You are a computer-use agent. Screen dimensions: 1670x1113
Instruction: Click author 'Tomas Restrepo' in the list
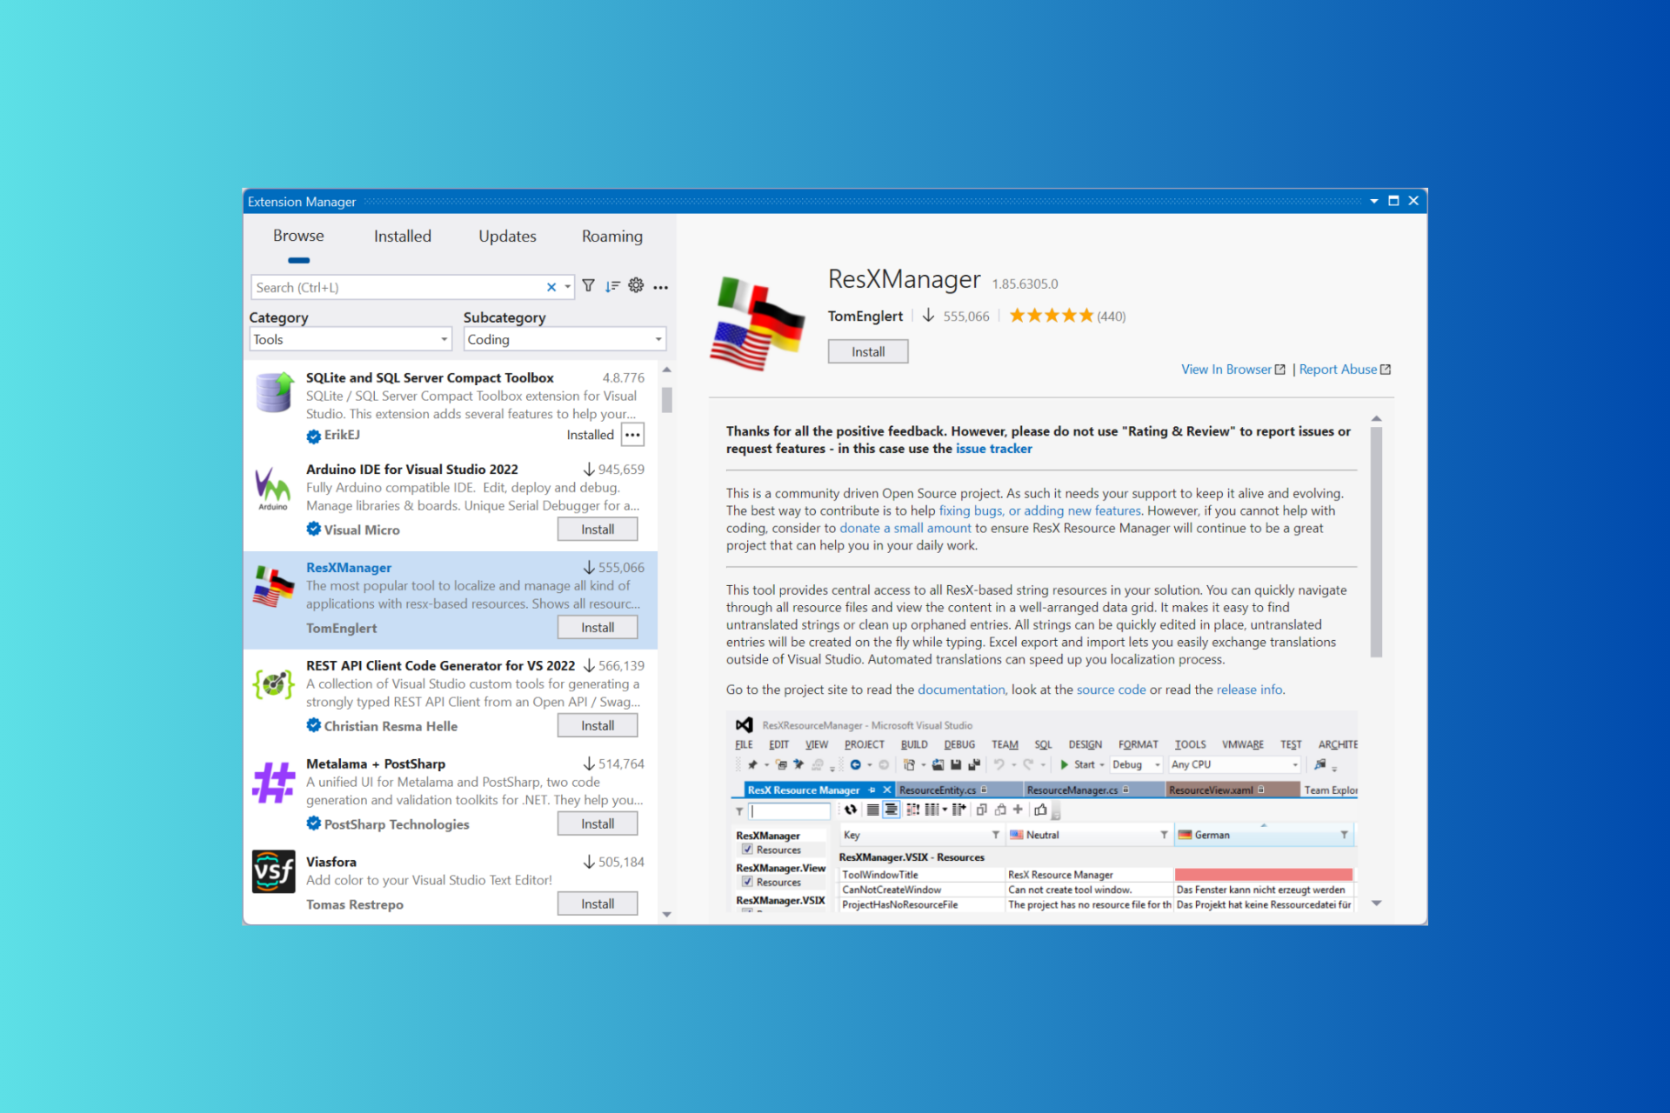[x=355, y=904]
